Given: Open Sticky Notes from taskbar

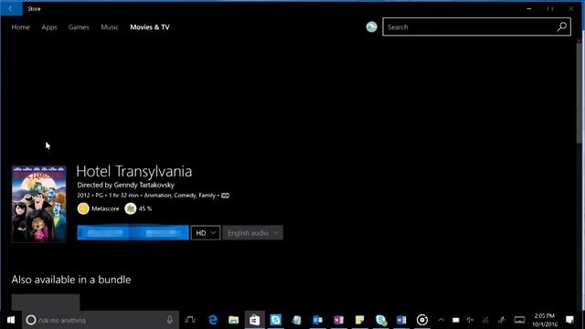Looking at the screenshot, I should point(359,320).
